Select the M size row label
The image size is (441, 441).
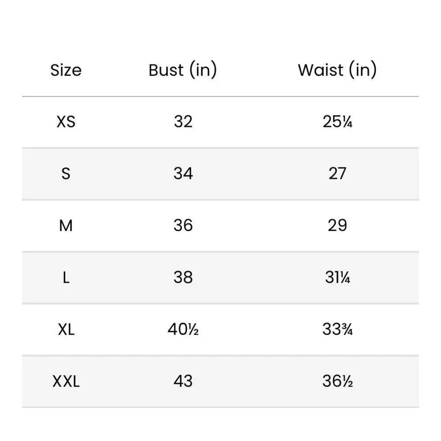point(66,226)
